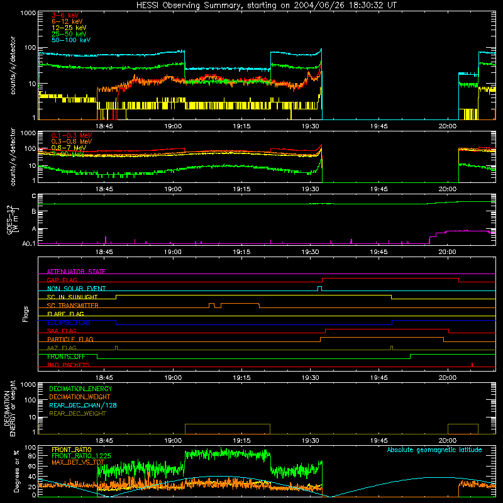Click the 18:45 tick under the top keV plot

point(104,126)
